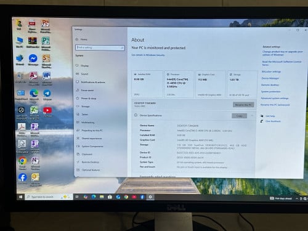Open Microsoft Publisher desktop shortcut

click(46, 43)
